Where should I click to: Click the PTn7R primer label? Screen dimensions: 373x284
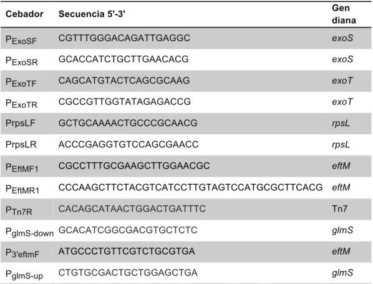coord(19,210)
